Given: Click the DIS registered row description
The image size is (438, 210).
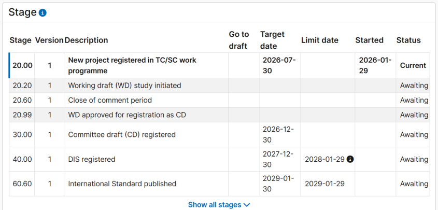Looking at the screenshot, I should (92, 159).
